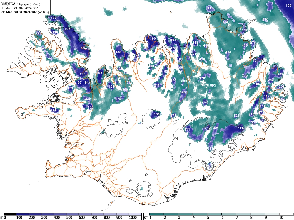Click the visibility value 129
The width and height of the screenshot is (294, 220).
[70, 88]
